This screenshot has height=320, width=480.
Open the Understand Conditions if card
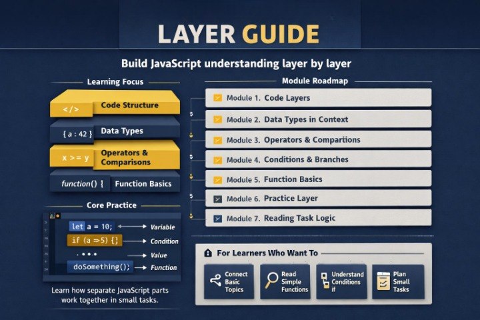[341, 281]
